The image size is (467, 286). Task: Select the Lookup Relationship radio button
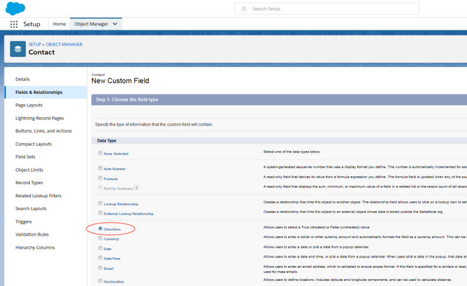pyautogui.click(x=101, y=203)
